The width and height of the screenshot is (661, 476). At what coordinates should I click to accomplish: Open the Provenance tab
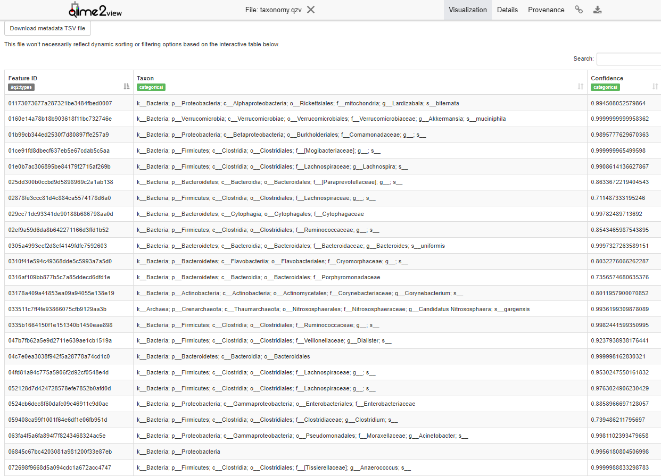point(546,10)
